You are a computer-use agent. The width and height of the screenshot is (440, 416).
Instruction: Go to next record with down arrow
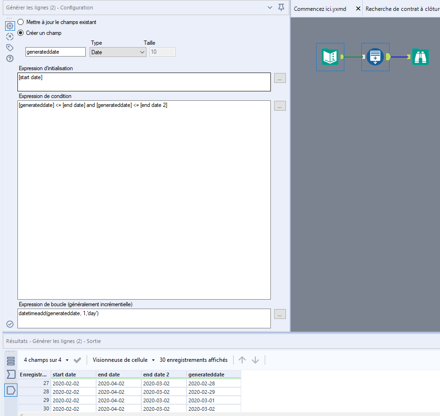pos(255,360)
